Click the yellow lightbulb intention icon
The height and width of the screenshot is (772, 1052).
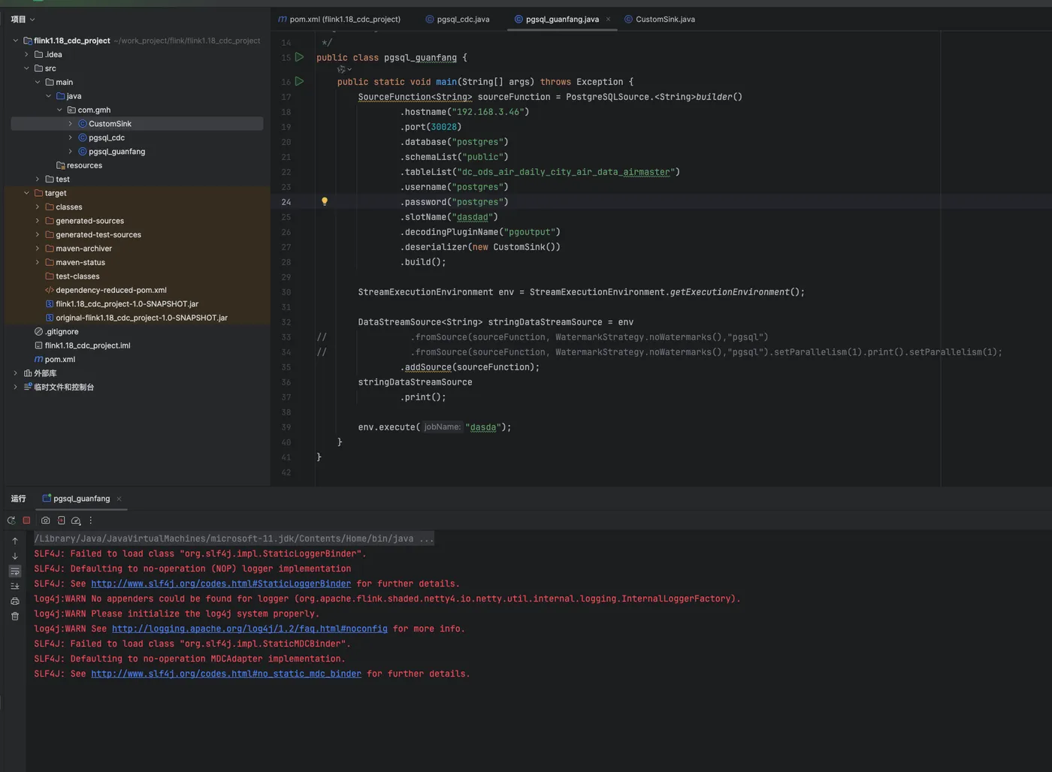325,201
